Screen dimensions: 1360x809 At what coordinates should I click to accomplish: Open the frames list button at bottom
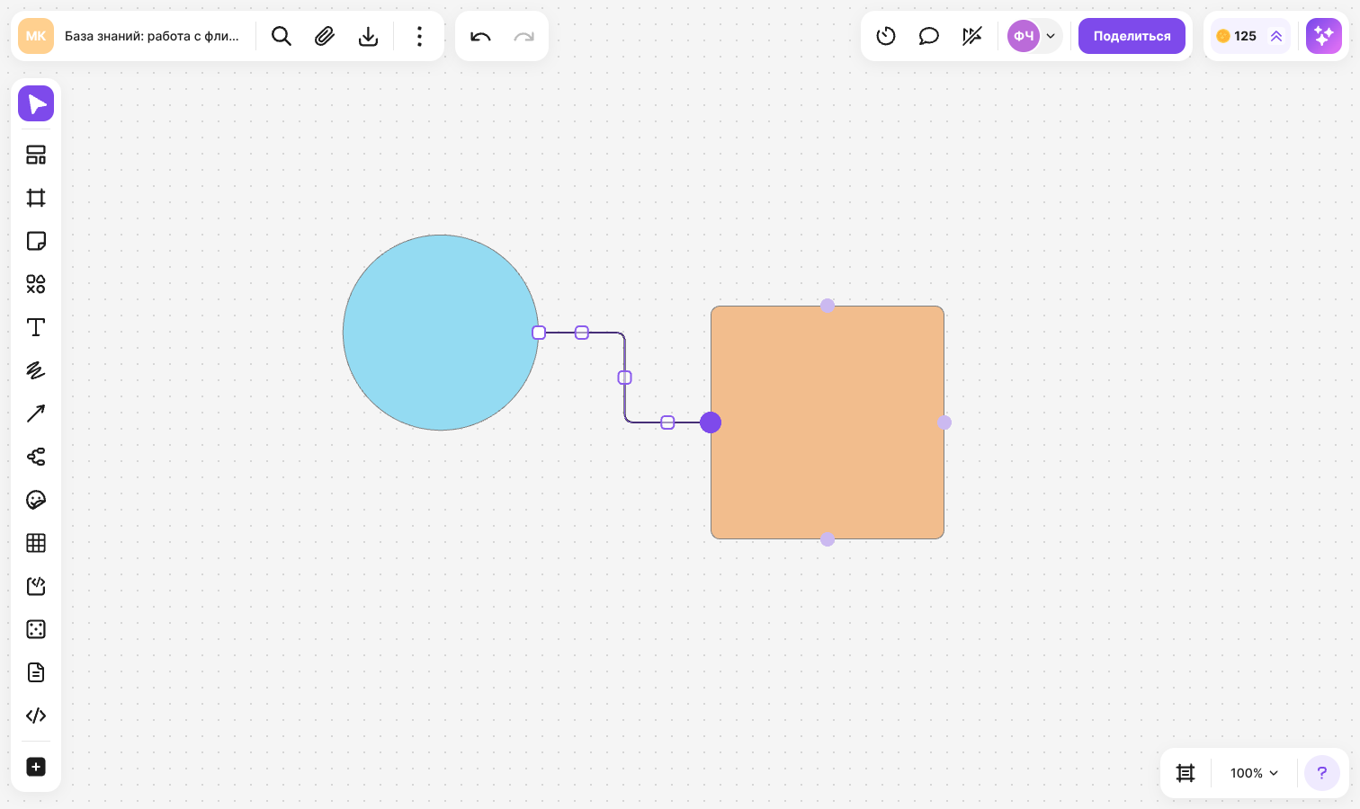tap(1186, 773)
